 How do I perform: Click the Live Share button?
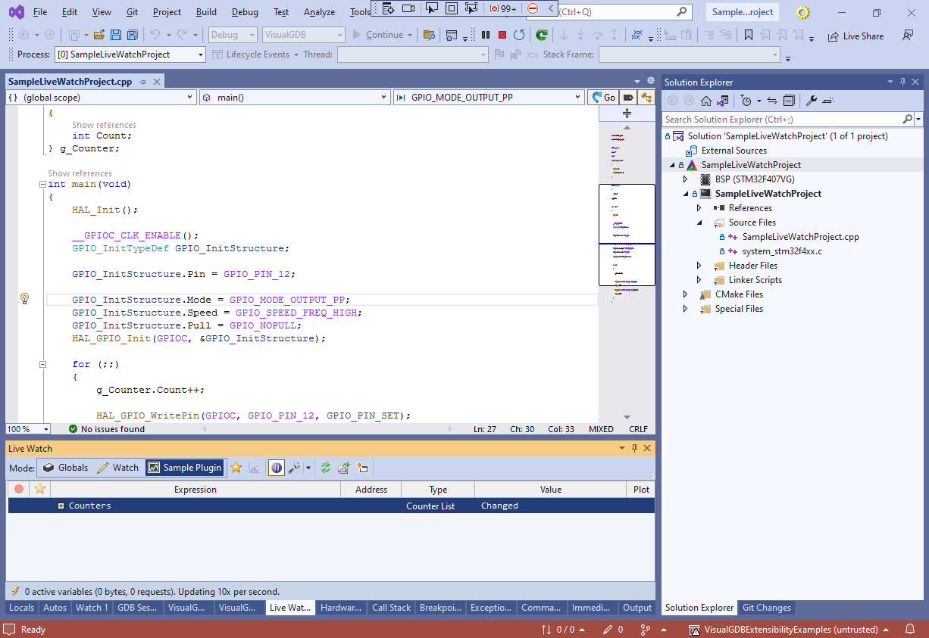[x=855, y=36]
